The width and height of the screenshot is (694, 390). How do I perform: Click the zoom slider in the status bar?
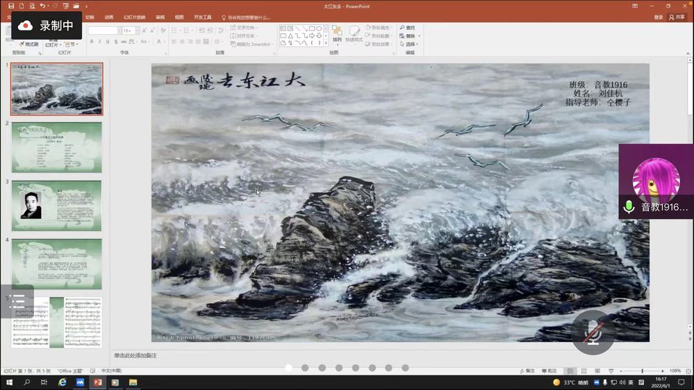[643, 371]
